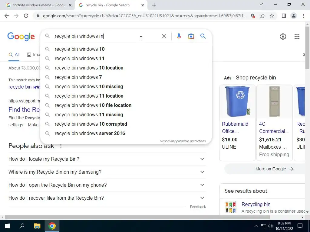Clear the search box with the X

[x=164, y=36]
